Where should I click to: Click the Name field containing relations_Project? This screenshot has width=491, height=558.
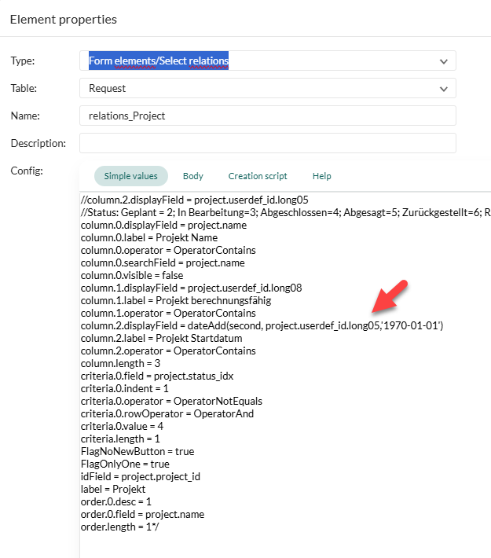pos(267,116)
